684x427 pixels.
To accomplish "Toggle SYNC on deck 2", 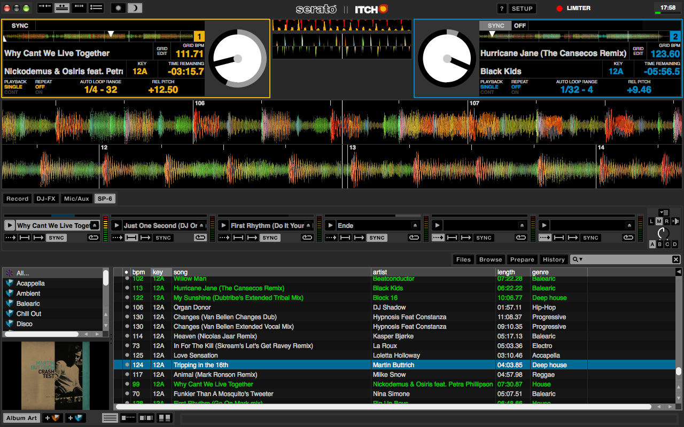I will coord(496,26).
